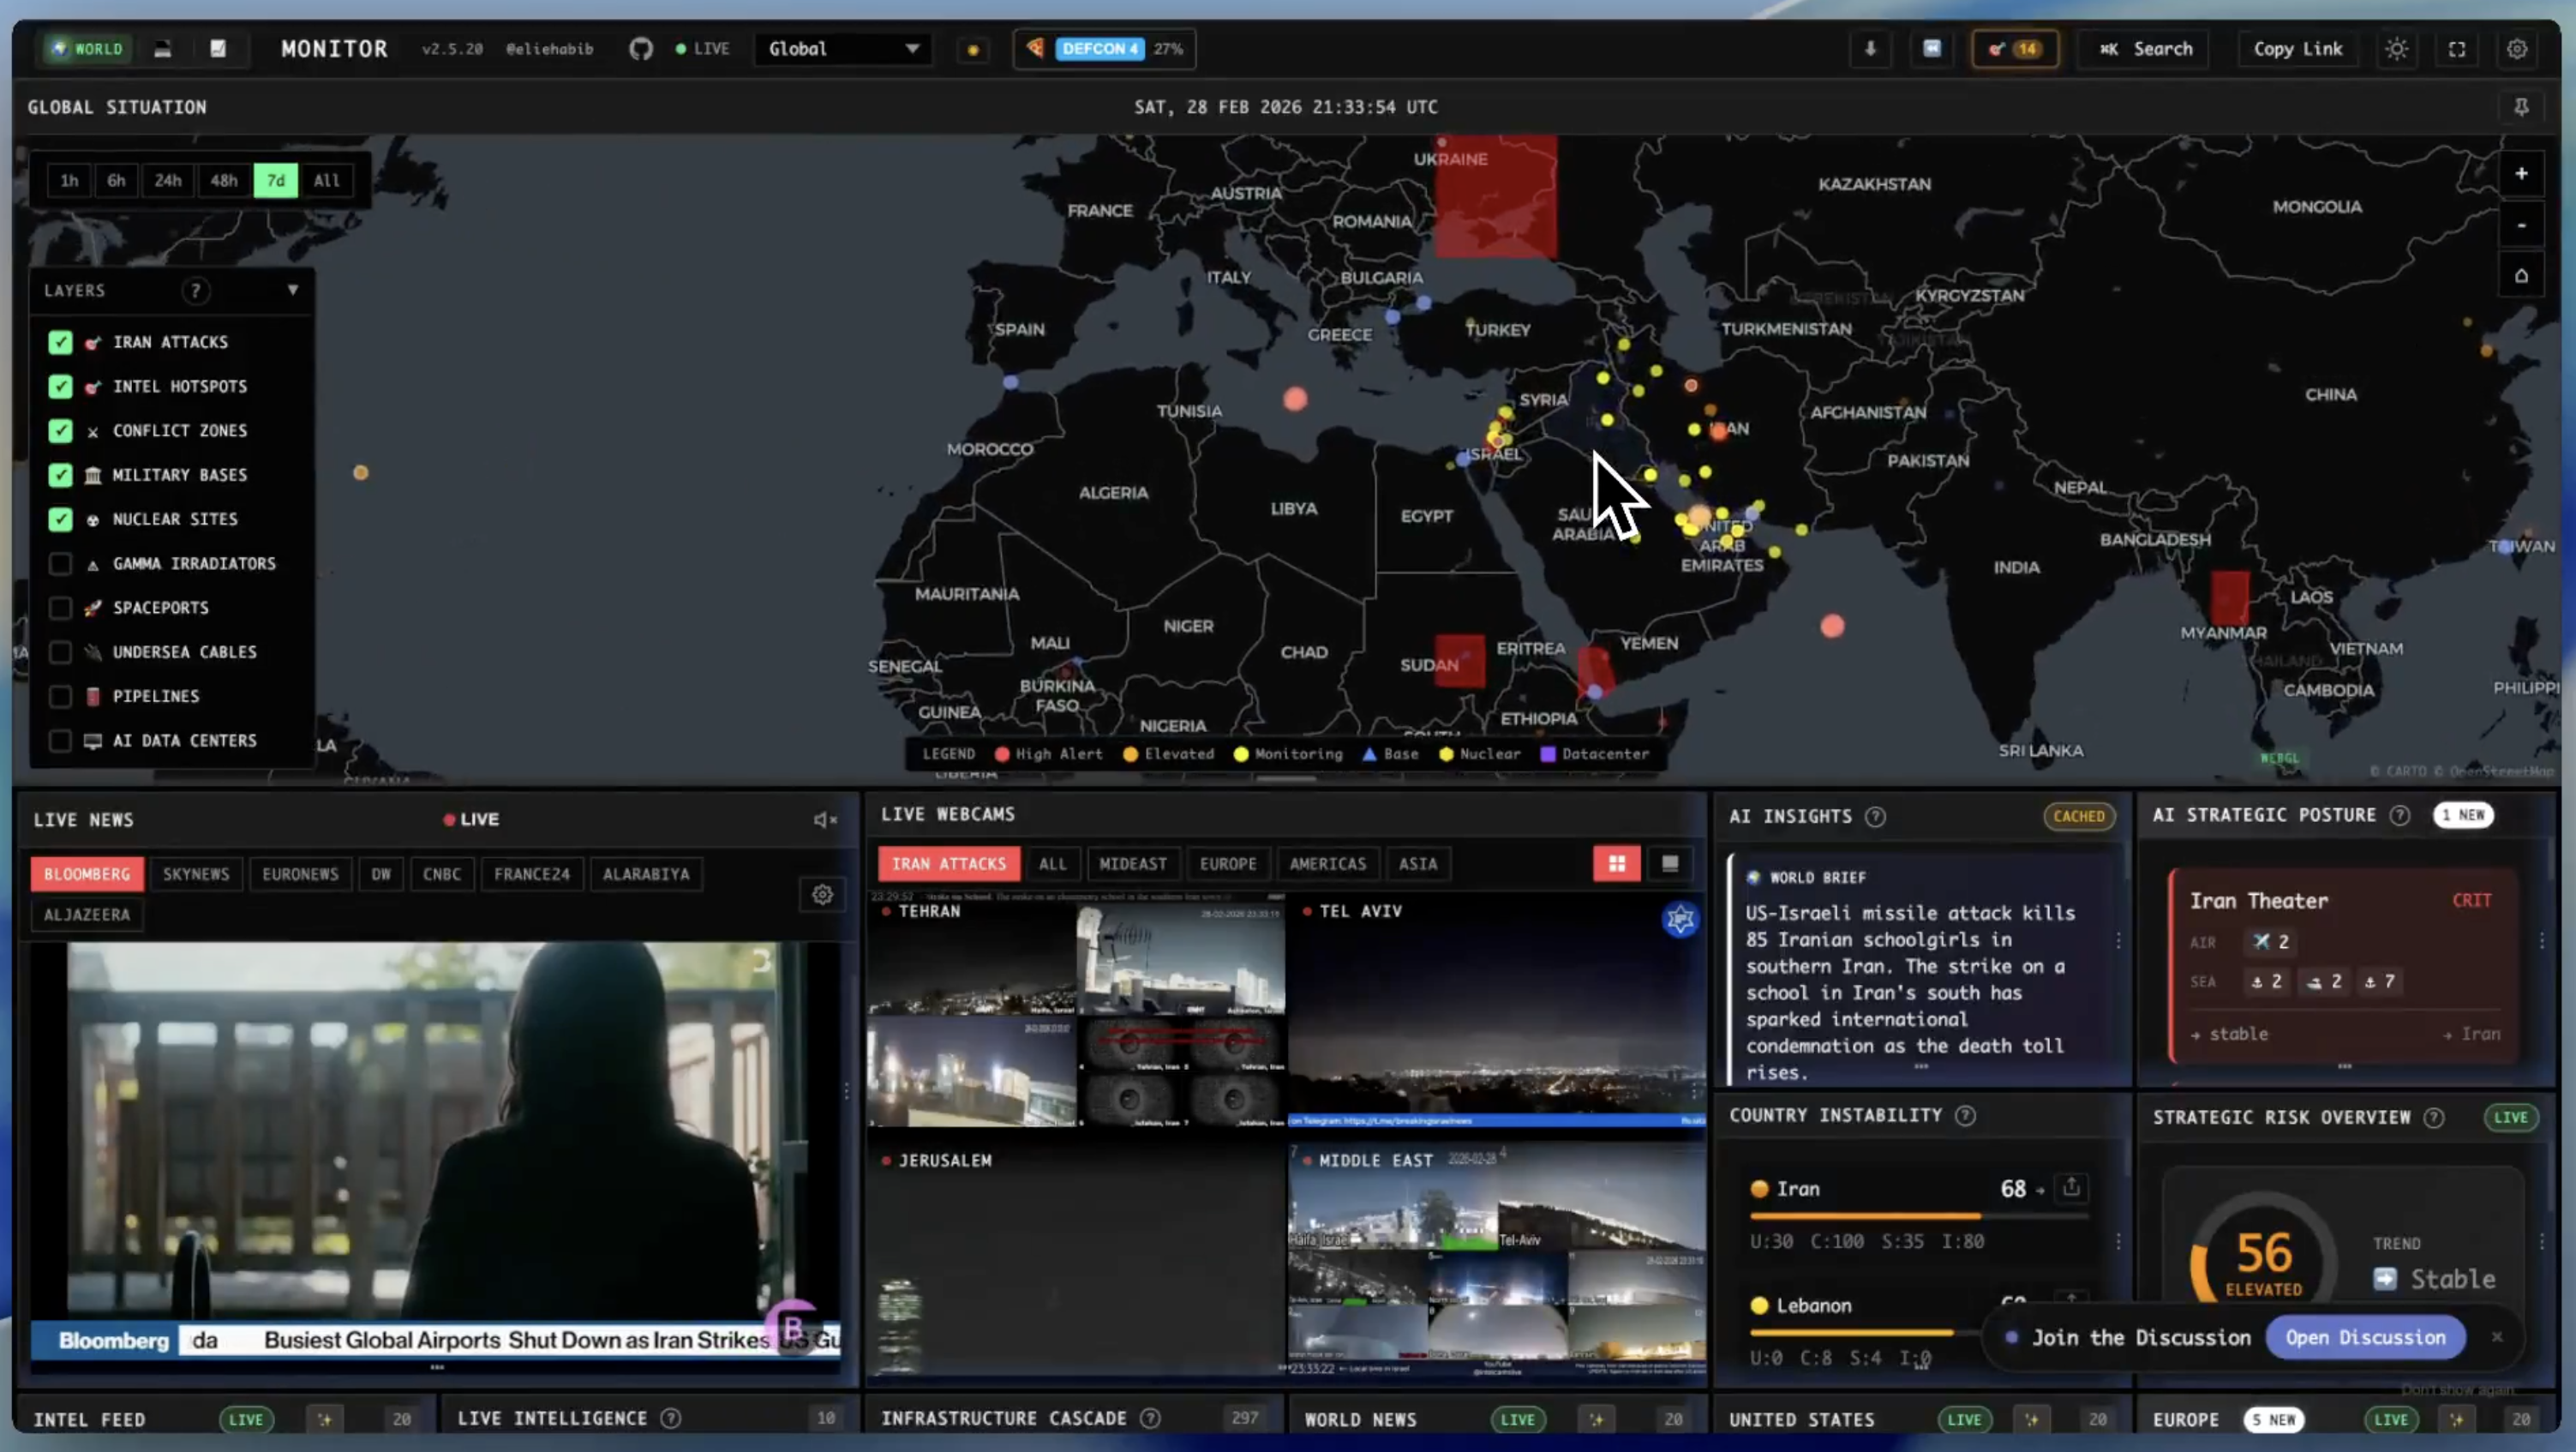Screen dimensions: 2576x1452
Task: Select the Mideast webcams tab
Action: 1132,864
